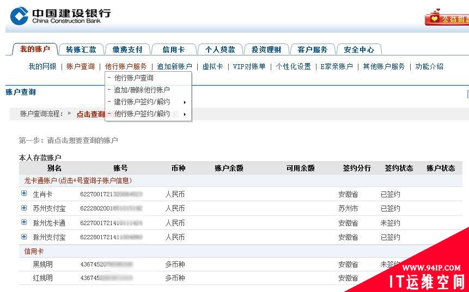The width and height of the screenshot is (469, 292).
Task: Click the 我的网银 submenu link
Action: tap(42, 66)
